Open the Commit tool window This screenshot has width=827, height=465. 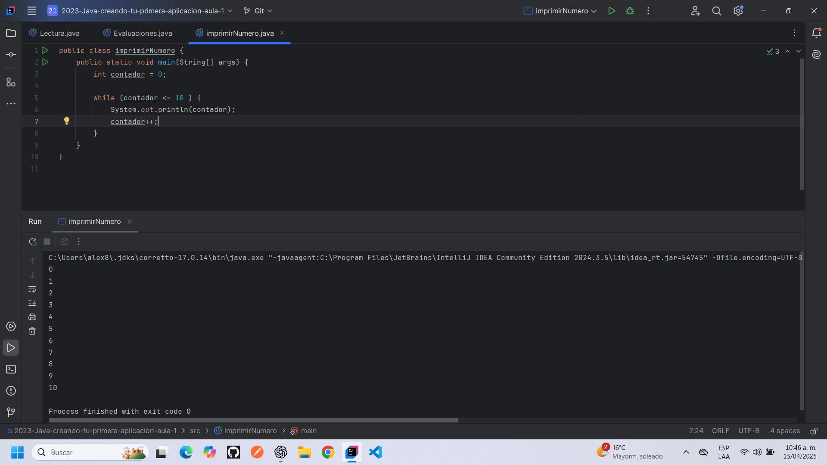click(x=11, y=55)
